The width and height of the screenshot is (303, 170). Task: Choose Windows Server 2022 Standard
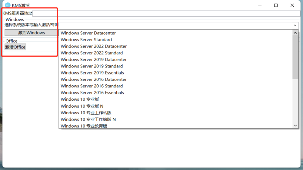pos(176,53)
